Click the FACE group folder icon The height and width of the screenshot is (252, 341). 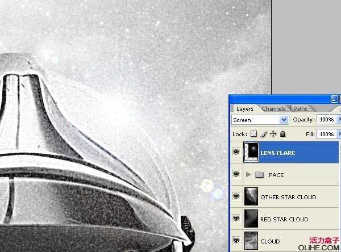[260, 175]
